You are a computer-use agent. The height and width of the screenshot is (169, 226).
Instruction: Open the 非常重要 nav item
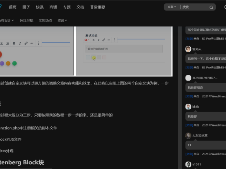point(98,7)
